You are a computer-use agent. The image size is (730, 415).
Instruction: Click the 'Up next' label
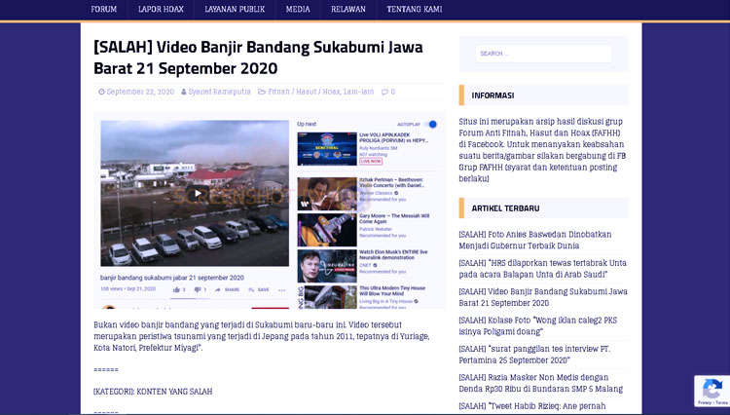point(307,124)
